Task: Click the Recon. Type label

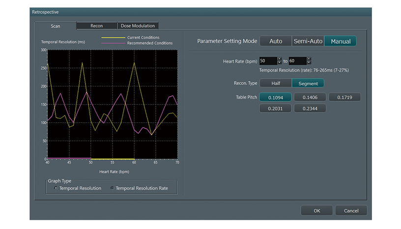Action: (x=246, y=83)
